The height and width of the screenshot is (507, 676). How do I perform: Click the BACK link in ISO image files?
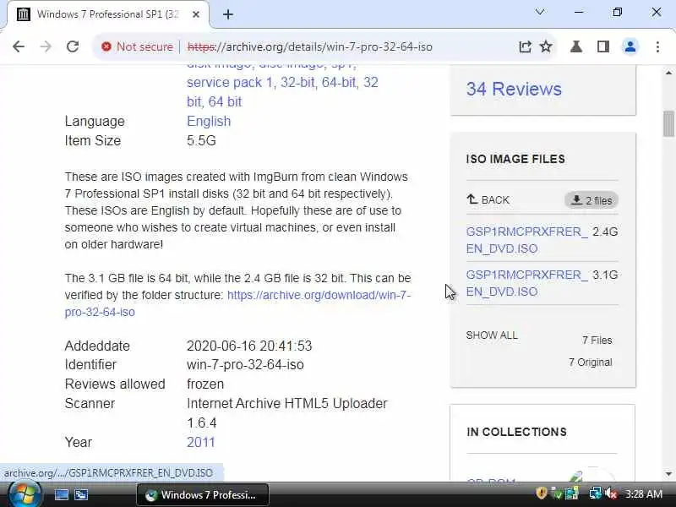pyautogui.click(x=488, y=200)
